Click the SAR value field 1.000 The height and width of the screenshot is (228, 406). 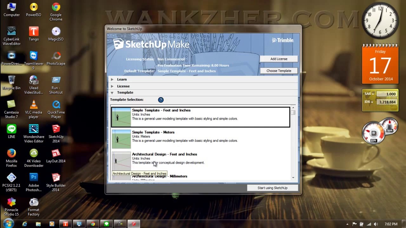point(386,94)
